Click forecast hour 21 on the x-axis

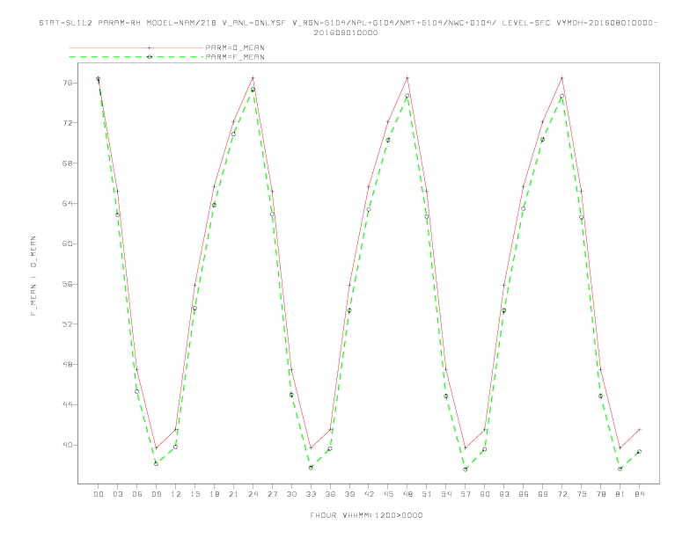pyautogui.click(x=233, y=494)
